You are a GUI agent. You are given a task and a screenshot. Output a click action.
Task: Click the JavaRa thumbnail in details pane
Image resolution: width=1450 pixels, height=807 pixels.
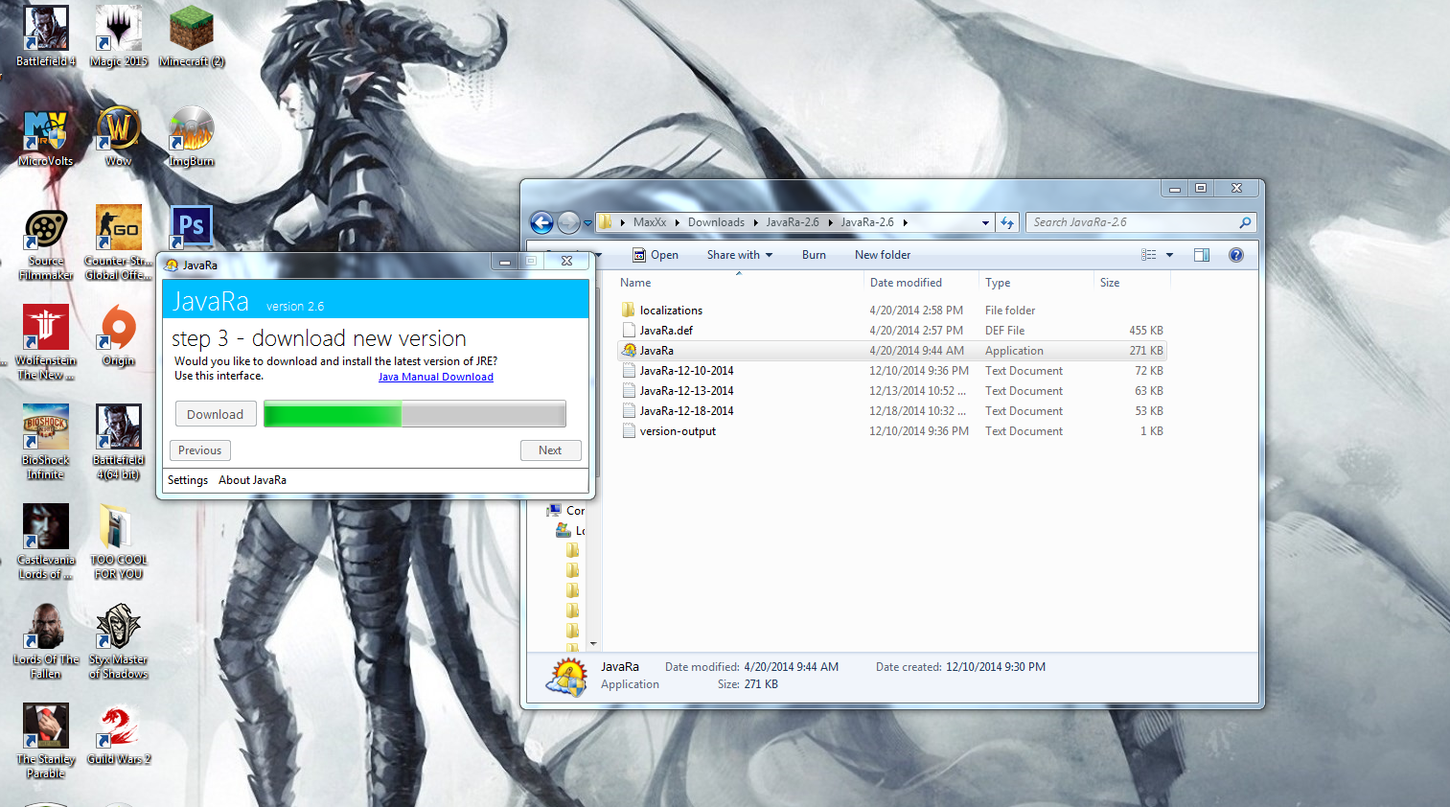(x=566, y=677)
